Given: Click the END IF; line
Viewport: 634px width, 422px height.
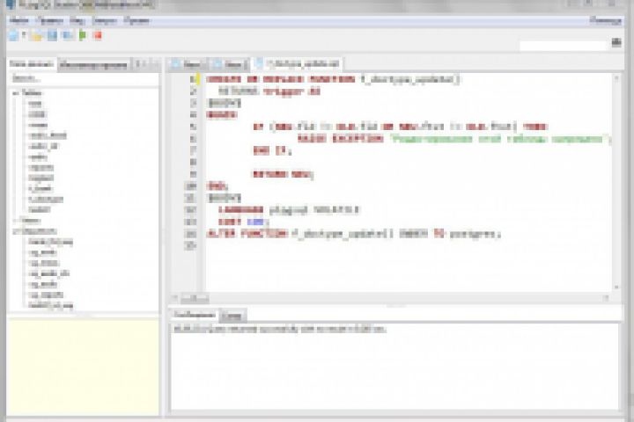Looking at the screenshot, I should 272,150.
